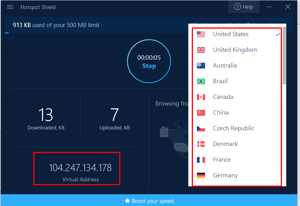This screenshot has height=206, width=300.
Task: Close the Hotspot Shield window
Action: point(288,7)
